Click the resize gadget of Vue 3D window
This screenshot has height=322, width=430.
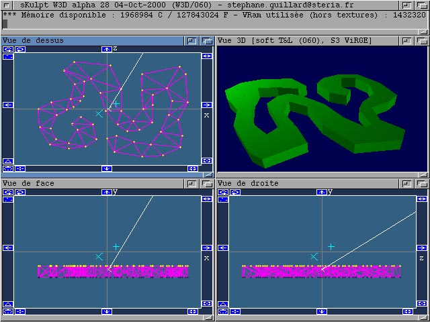pyautogui.click(x=424, y=174)
